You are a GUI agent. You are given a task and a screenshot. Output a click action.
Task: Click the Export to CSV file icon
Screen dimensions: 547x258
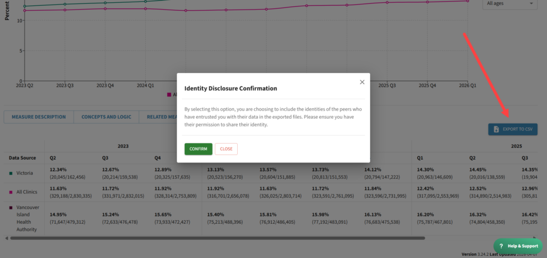point(496,129)
